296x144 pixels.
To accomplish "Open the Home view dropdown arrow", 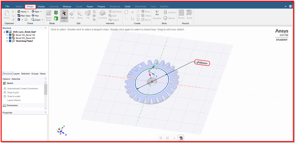I will 28,12.
